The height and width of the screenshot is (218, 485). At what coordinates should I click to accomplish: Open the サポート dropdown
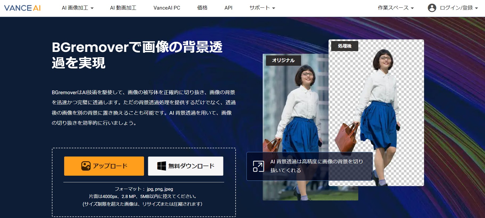[262, 8]
